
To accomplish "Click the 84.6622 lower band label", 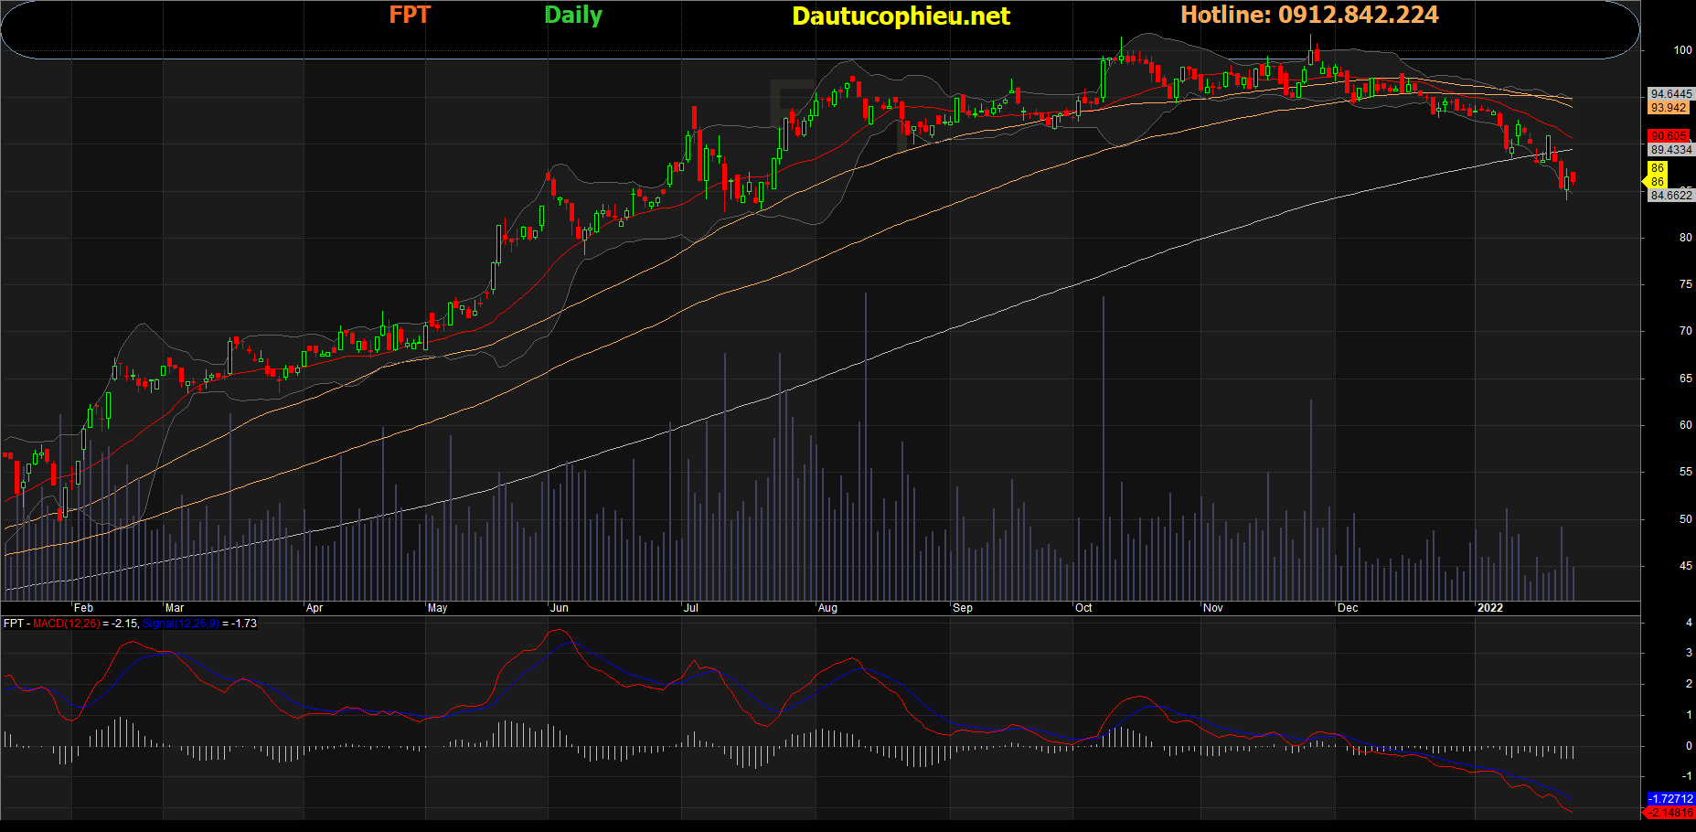I will tap(1670, 196).
